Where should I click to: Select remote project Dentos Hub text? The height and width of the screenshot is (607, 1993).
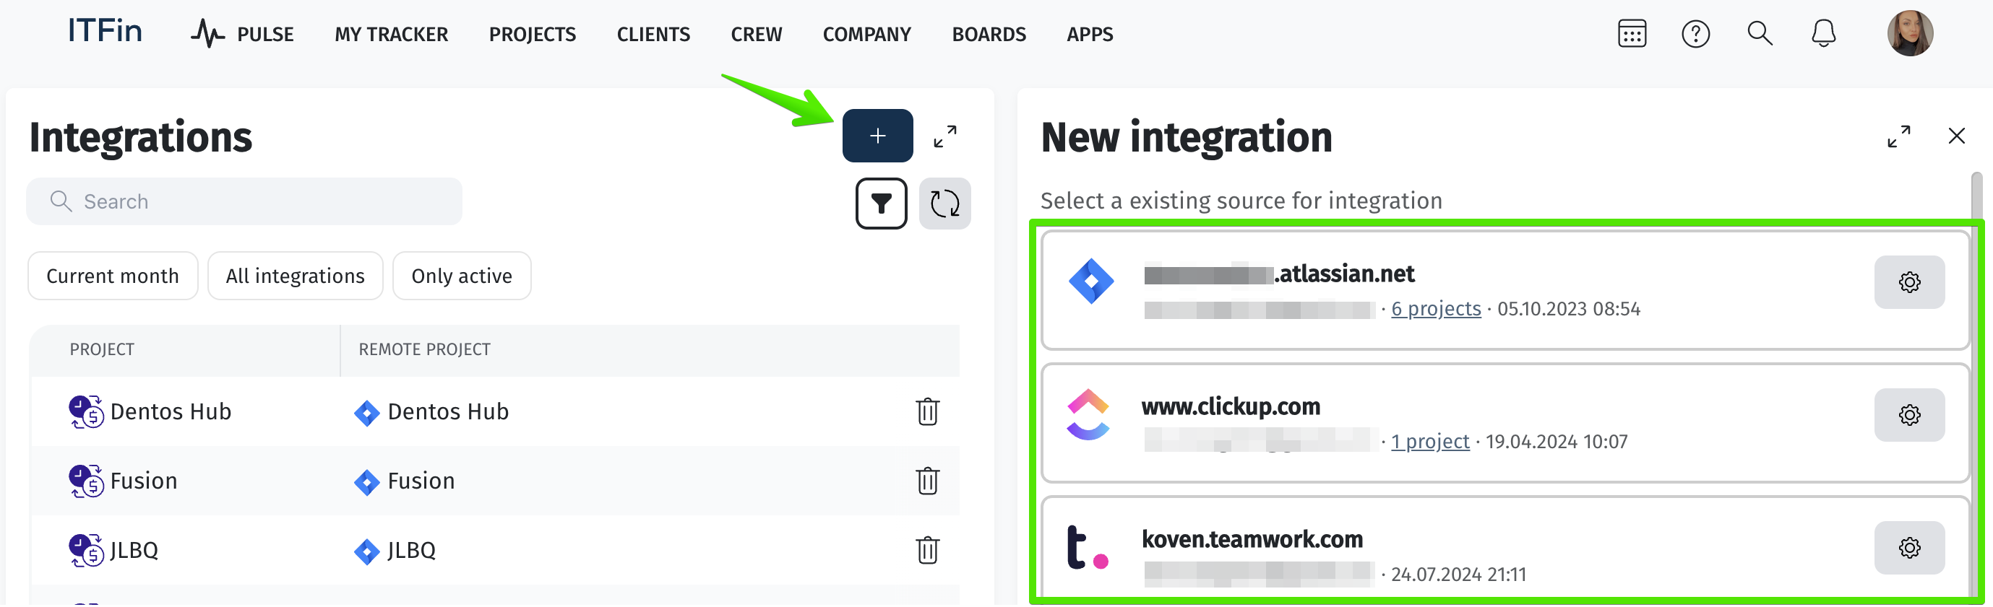[x=448, y=411]
